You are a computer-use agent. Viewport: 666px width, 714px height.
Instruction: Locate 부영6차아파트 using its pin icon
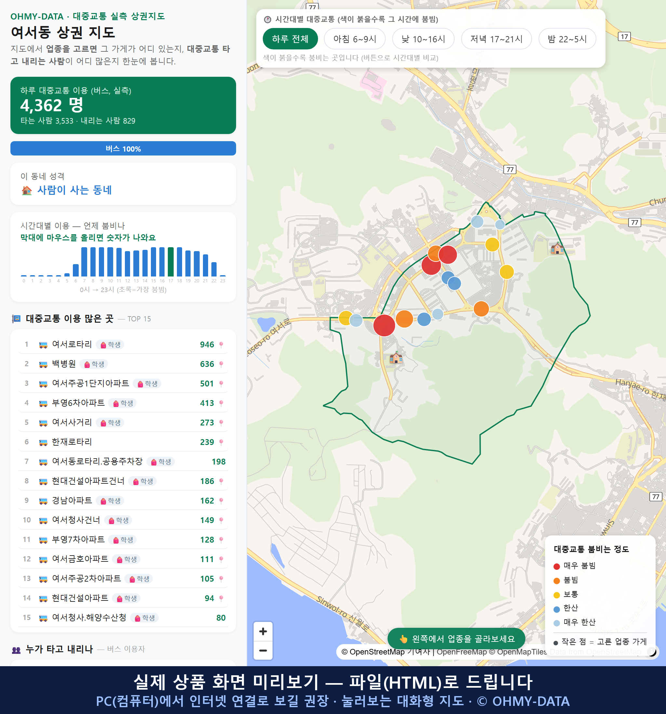[x=221, y=403]
